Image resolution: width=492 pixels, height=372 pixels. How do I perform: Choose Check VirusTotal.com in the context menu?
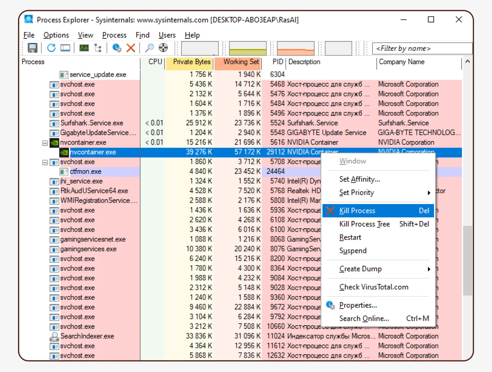tap(378, 287)
